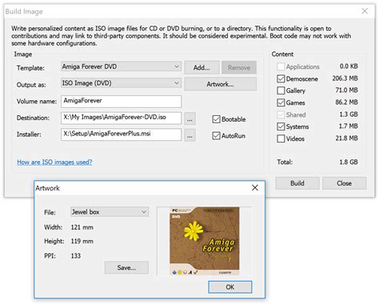Click the Height value 119 mm
The width and height of the screenshot is (379, 305).
pyautogui.click(x=82, y=241)
